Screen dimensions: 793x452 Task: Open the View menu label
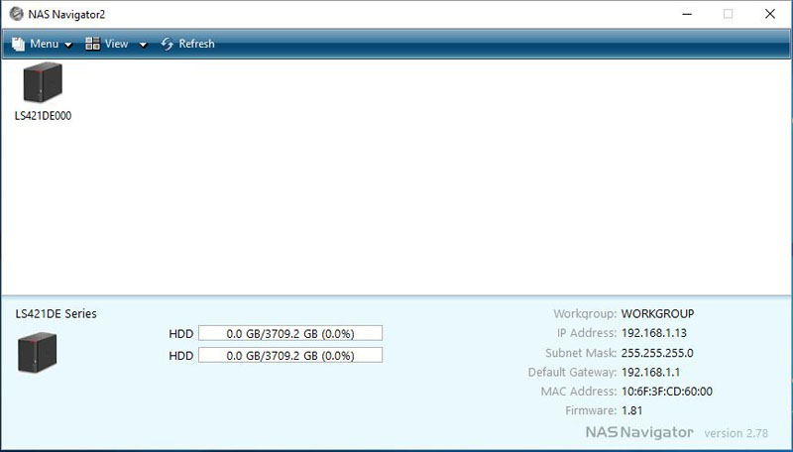[116, 44]
